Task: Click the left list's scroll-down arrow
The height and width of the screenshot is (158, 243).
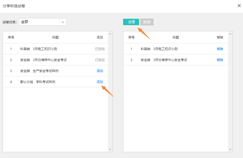Action: [x=110, y=149]
